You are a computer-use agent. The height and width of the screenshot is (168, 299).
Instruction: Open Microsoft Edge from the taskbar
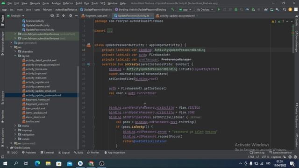pos(37,163)
